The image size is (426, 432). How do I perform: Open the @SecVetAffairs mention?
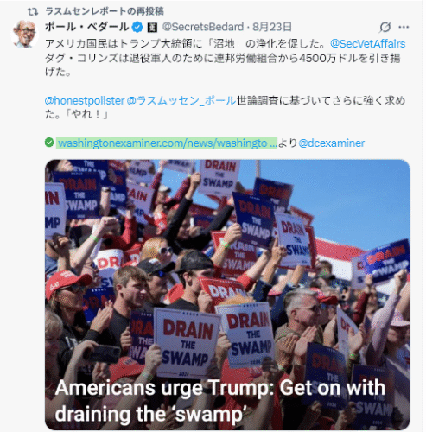pos(368,44)
